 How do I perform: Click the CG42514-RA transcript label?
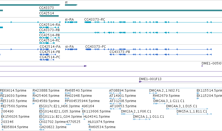click(x=50, y=25)
